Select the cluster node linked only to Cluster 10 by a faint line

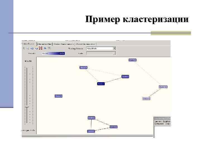pyautogui.click(x=133, y=60)
